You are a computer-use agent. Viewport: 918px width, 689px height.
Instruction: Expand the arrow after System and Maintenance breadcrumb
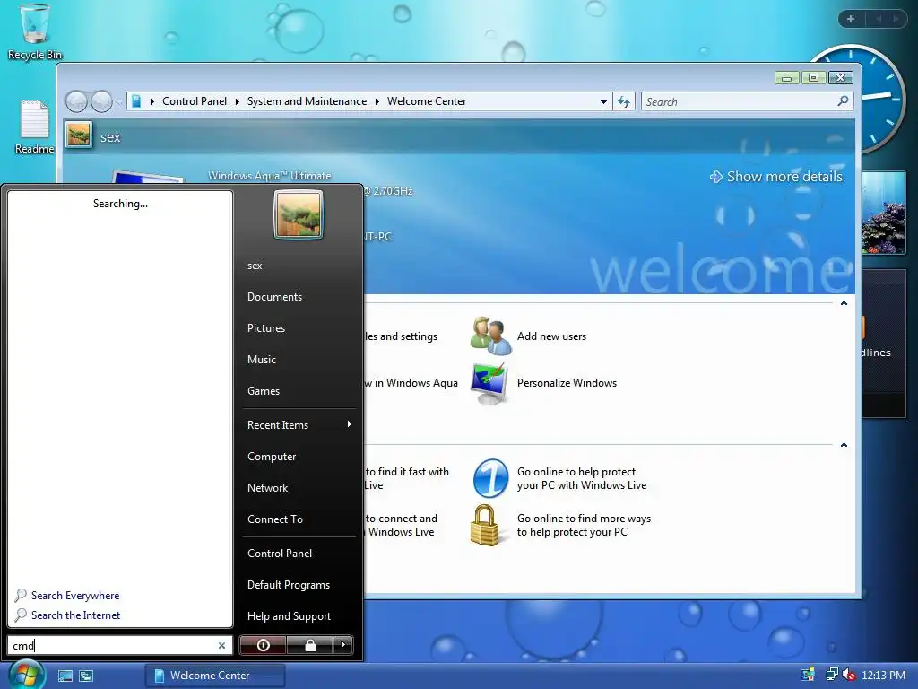tap(377, 102)
